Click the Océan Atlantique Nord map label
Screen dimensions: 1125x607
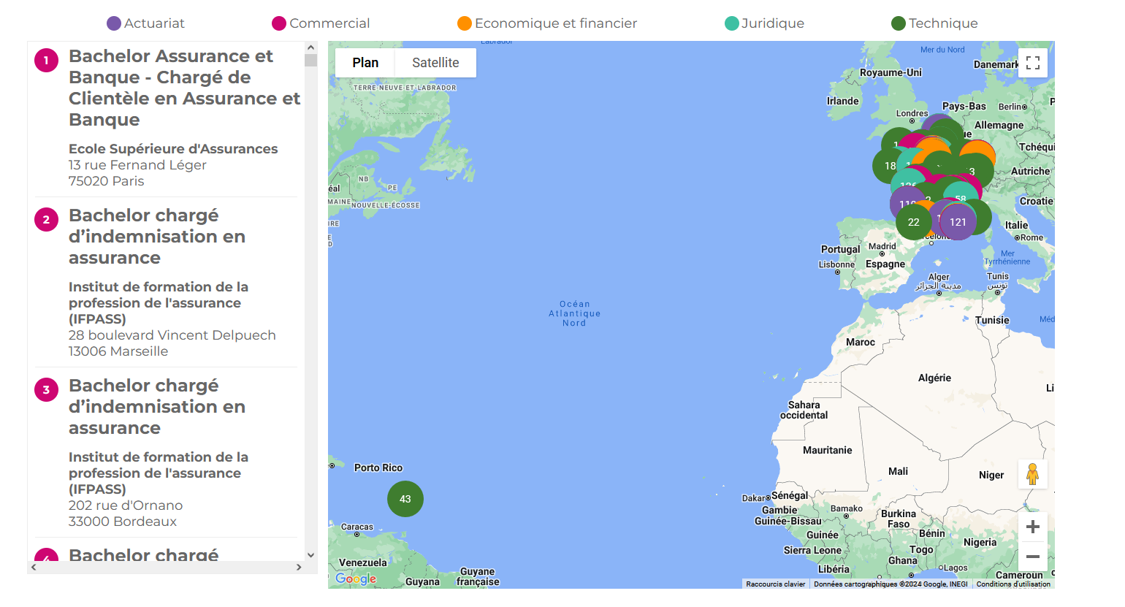(575, 313)
